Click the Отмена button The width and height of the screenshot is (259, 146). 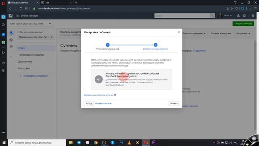(174, 103)
